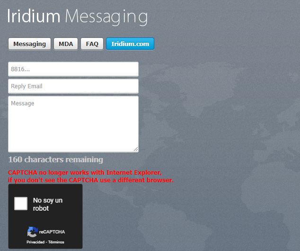Viewport: 300px width, 251px height.
Task: Click the "use a different browser" warning line
Action: (91, 180)
